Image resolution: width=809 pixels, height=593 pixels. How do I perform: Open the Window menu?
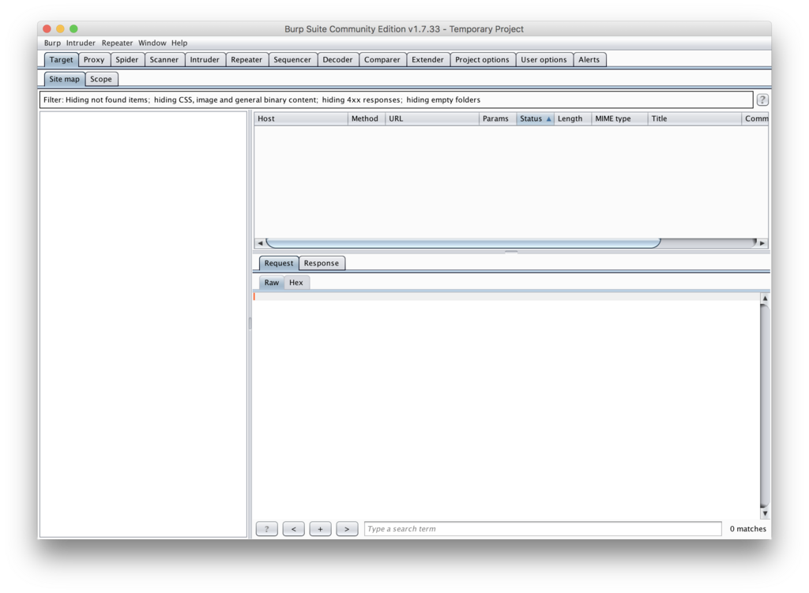[x=152, y=43]
